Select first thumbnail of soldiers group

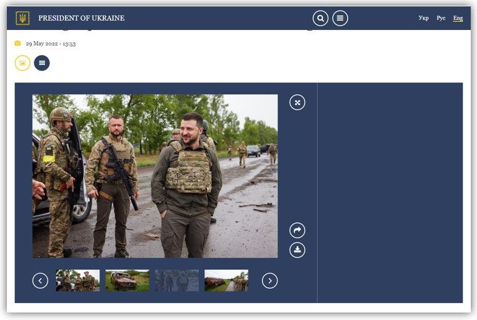(78, 281)
